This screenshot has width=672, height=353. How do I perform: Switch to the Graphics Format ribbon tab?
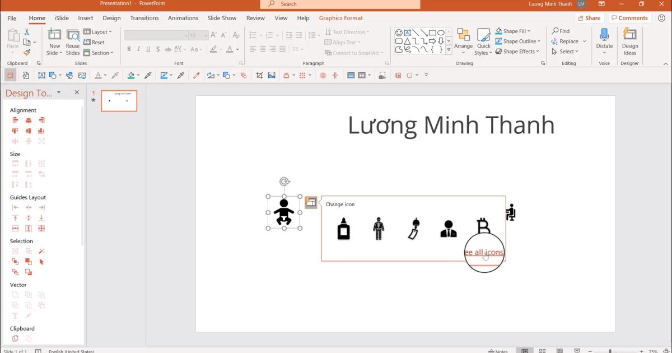[340, 18]
